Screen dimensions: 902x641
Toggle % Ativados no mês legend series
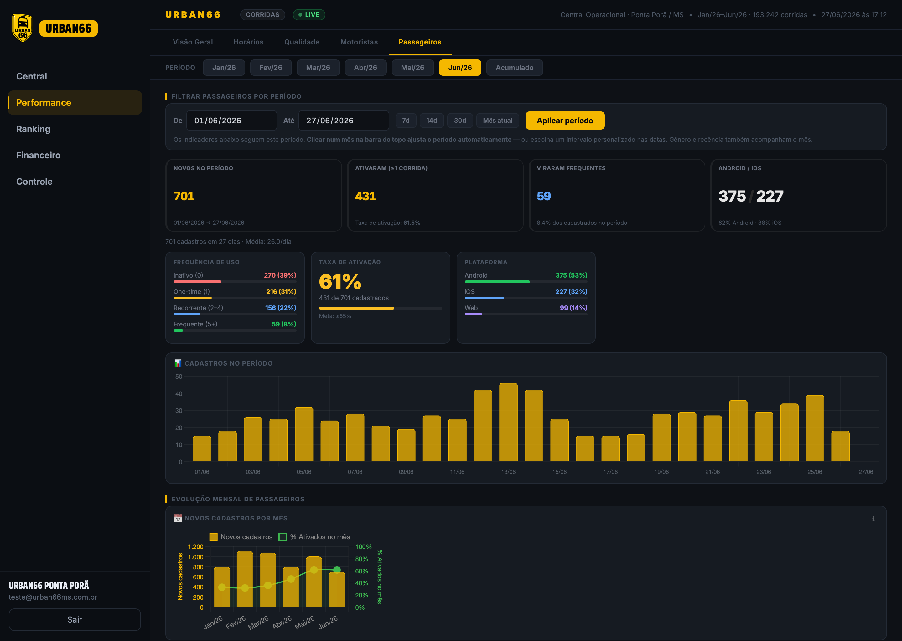[x=314, y=537]
